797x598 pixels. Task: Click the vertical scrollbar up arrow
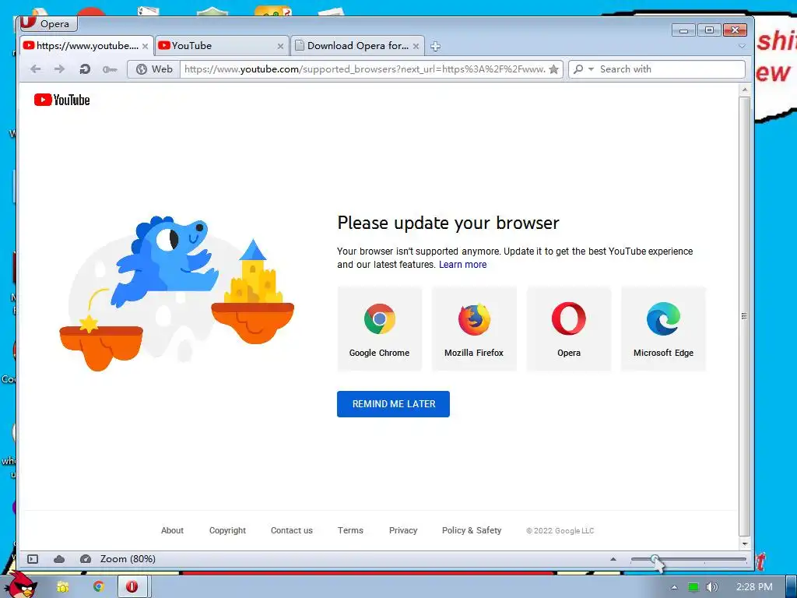[x=745, y=90]
